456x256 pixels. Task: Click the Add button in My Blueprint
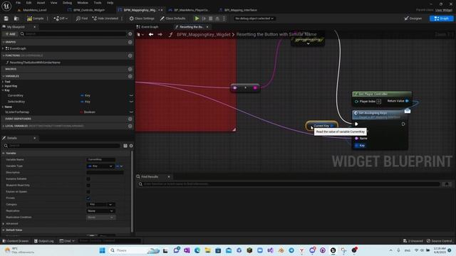(x=10, y=34)
